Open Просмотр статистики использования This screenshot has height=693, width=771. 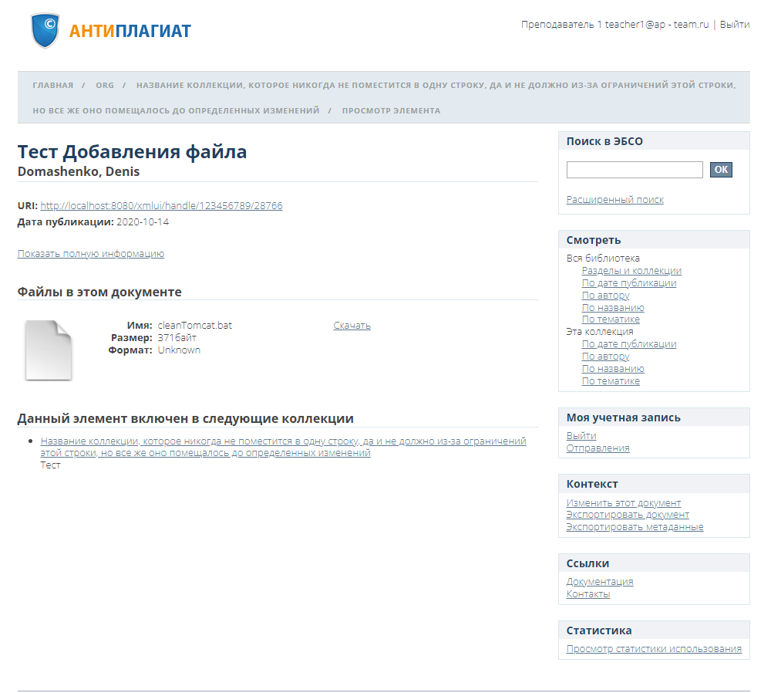click(654, 649)
